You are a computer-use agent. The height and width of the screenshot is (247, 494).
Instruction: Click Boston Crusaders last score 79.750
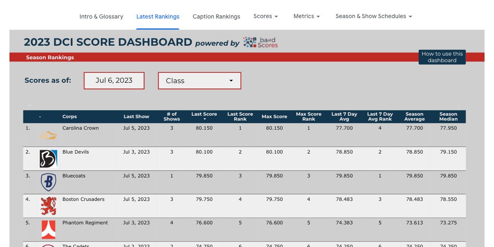(x=204, y=199)
